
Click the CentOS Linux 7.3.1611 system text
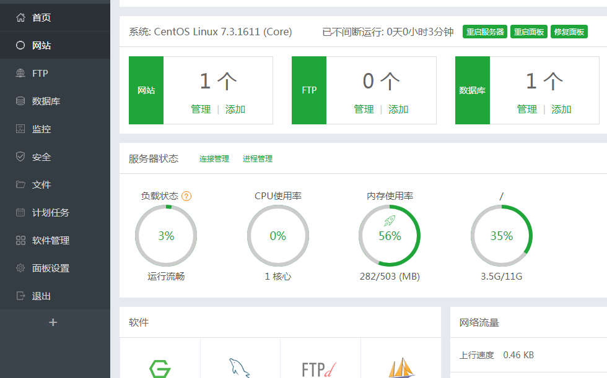[210, 32]
